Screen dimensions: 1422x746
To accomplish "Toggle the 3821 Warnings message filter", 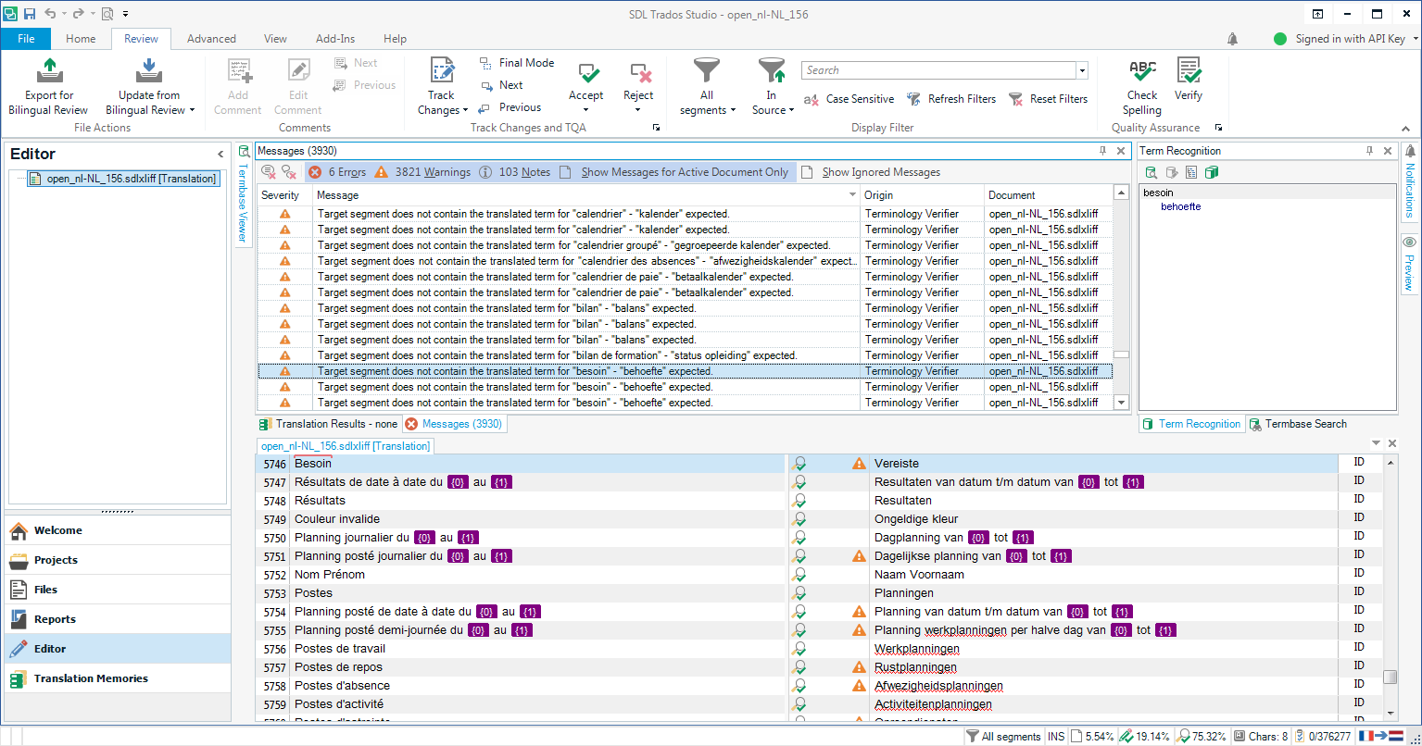I will (x=422, y=172).
